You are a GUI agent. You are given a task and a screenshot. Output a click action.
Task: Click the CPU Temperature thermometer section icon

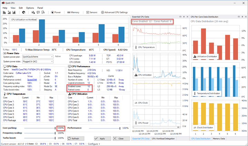[4, 94]
